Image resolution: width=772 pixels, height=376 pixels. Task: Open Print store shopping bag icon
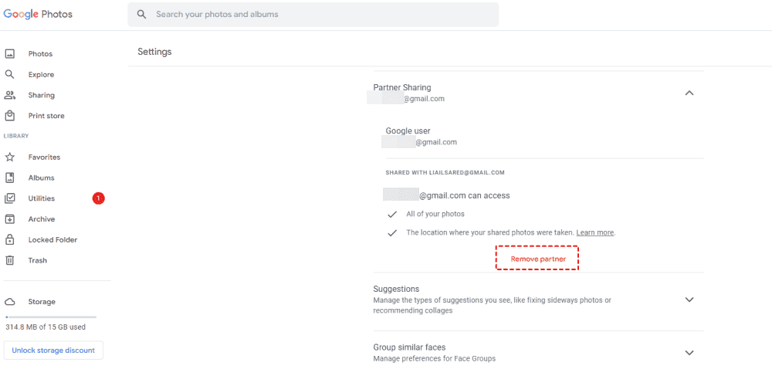(10, 116)
